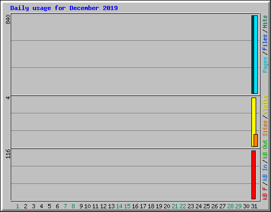Screen dimensions: 271x212
Task: Click day 3 on the x-axis
Action: coord(33,206)
